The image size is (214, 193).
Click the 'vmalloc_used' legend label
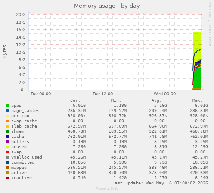tap(27, 157)
